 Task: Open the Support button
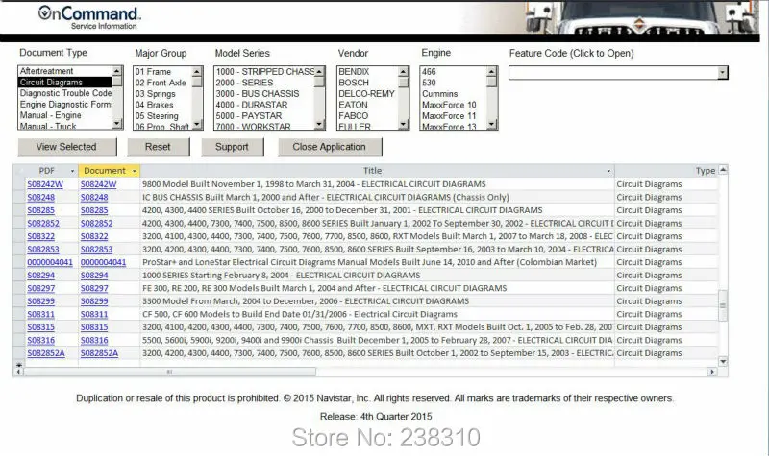pos(232,147)
